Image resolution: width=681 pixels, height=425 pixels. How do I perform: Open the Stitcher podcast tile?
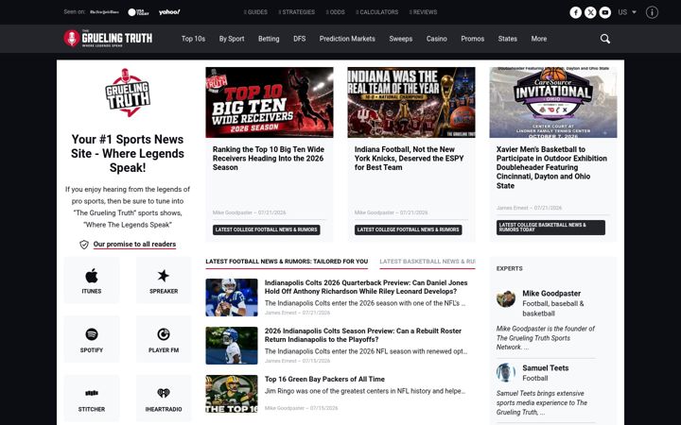coord(92,399)
